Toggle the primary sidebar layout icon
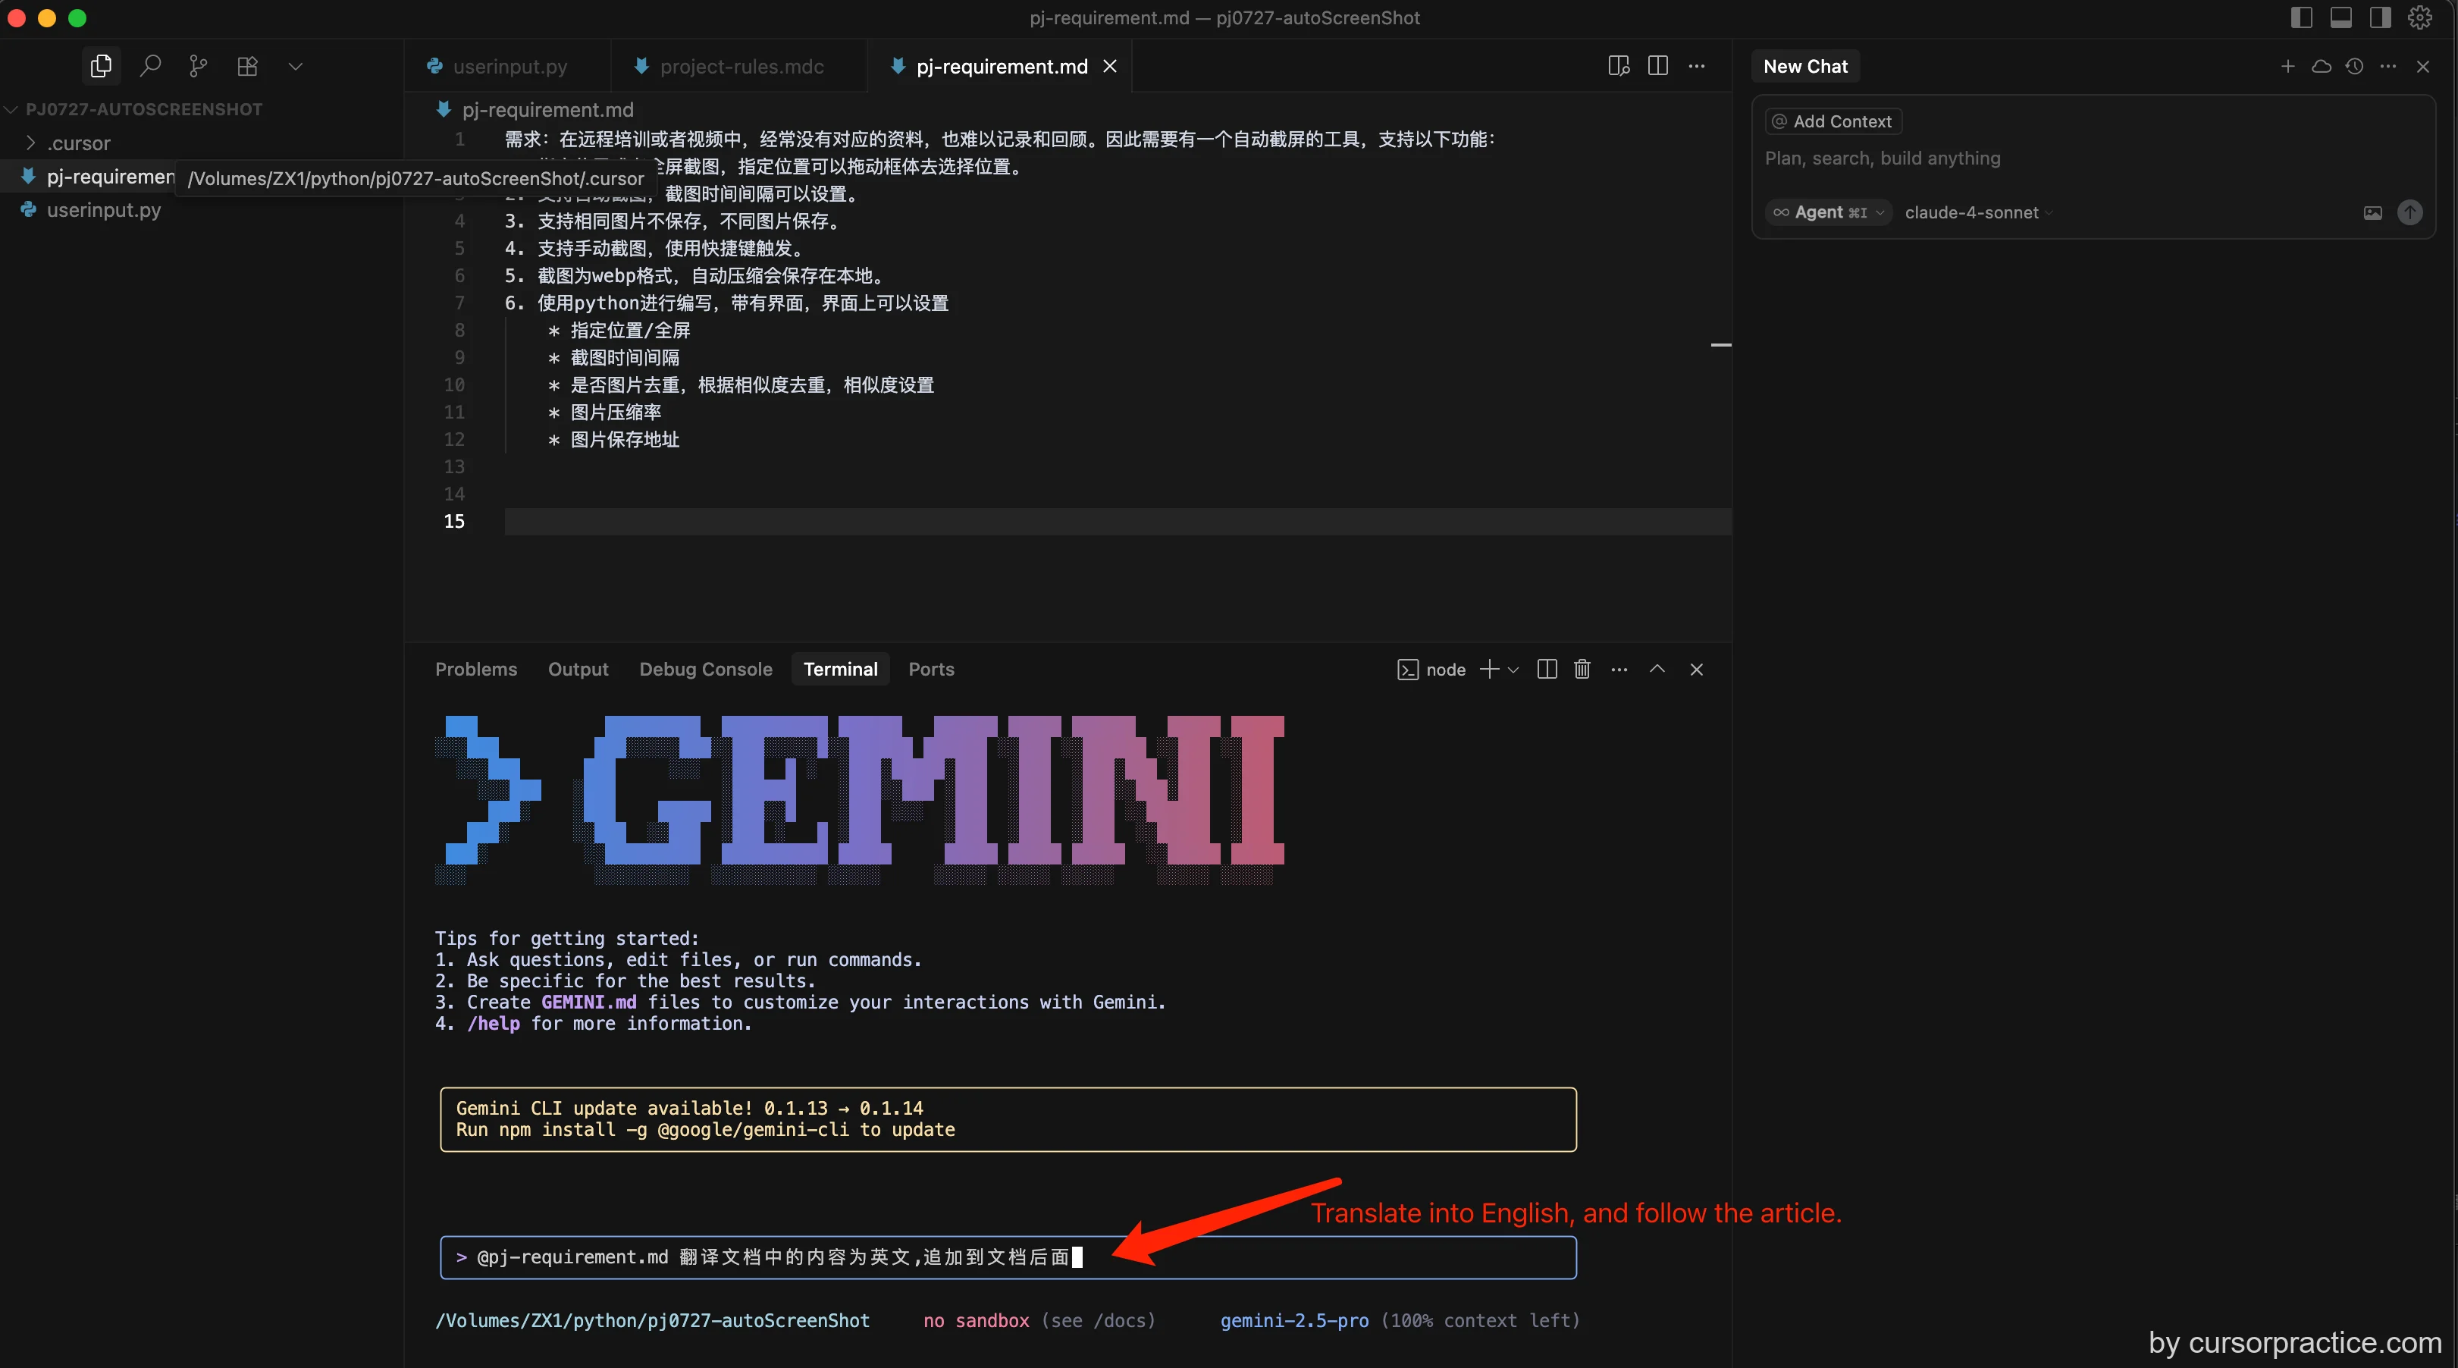Screen dimensions: 2458x1368 click(2302, 17)
